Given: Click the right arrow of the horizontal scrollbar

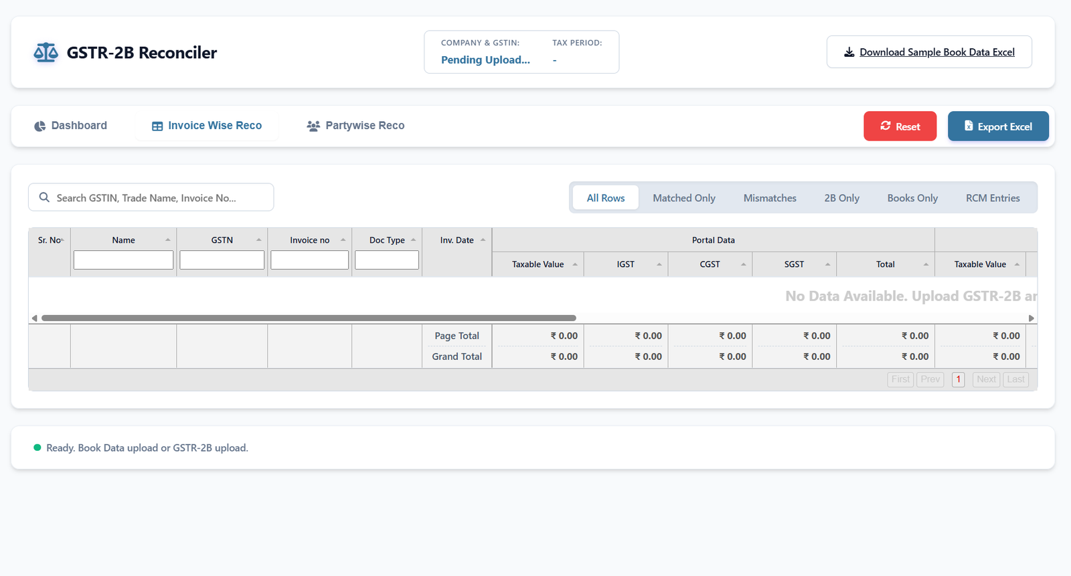Looking at the screenshot, I should pyautogui.click(x=1032, y=318).
